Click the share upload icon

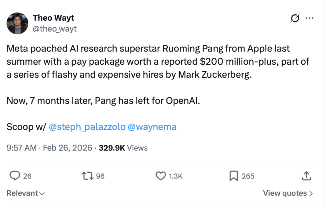click(306, 176)
